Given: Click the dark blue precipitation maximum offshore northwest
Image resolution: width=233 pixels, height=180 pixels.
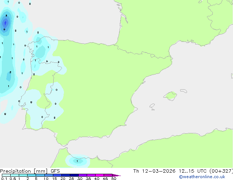Looking at the screenshot, I should 6,23.
